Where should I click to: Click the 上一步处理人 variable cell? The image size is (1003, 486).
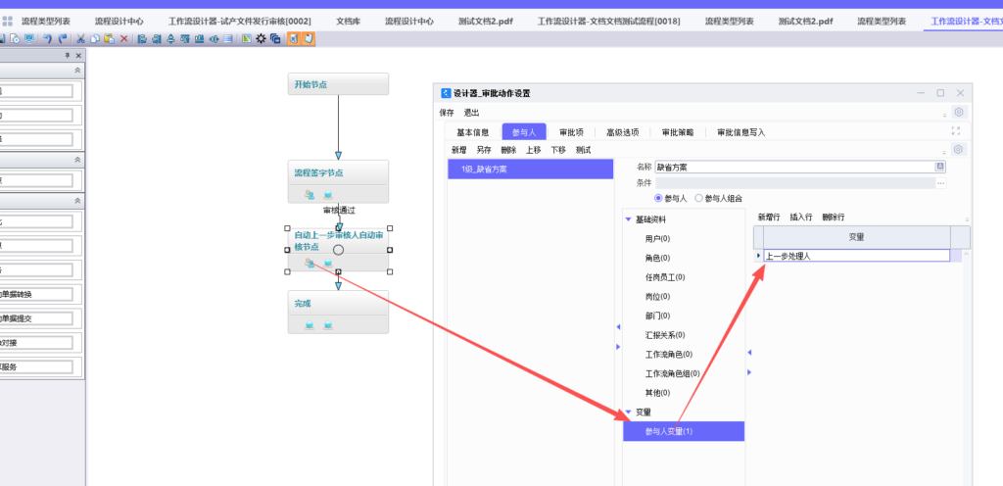(856, 256)
